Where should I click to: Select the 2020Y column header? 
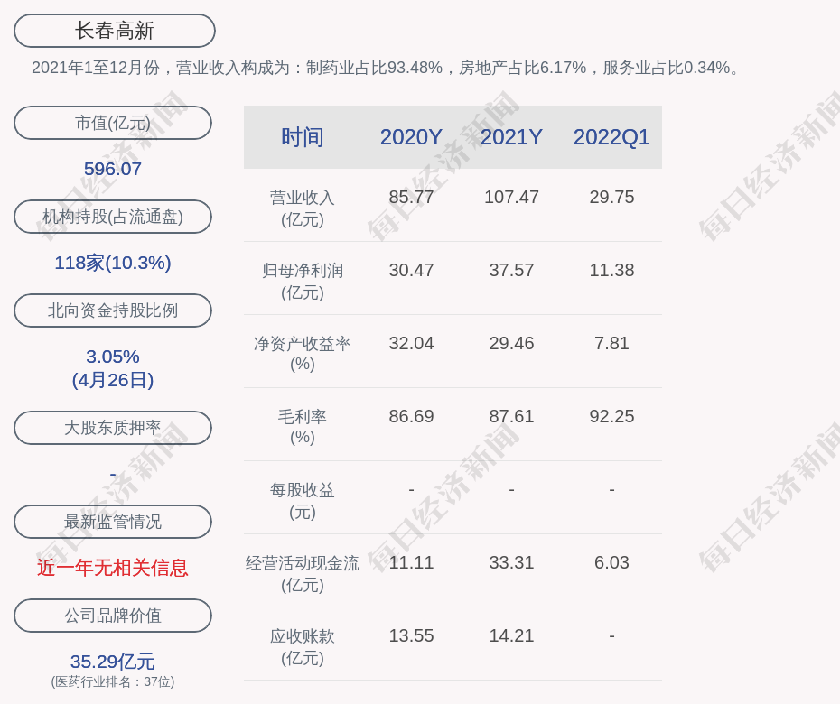click(x=411, y=137)
